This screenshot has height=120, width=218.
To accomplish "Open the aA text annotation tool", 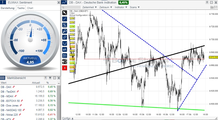I will [x=65, y=49].
